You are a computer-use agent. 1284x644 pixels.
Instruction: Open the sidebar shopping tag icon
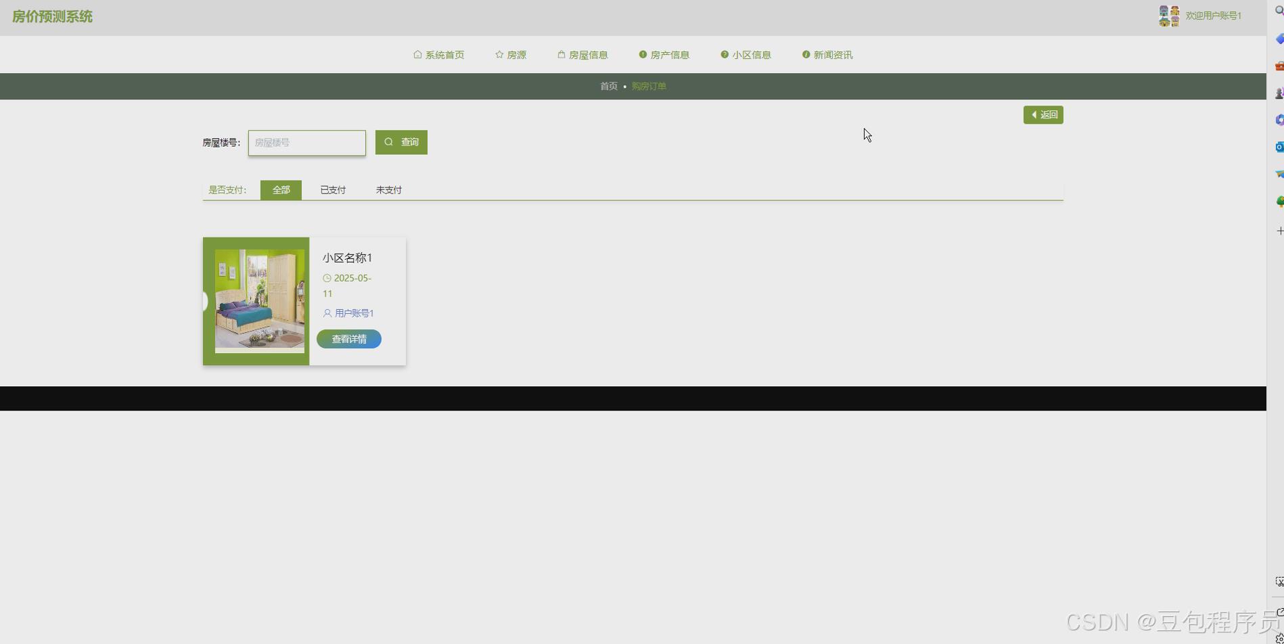coord(1279,39)
